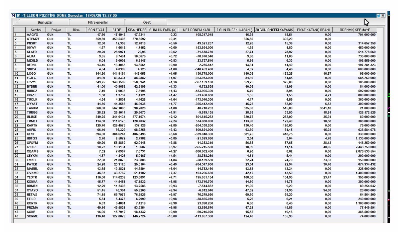
Task: Select the LOGO symbol cell
Action: click(36, 73)
